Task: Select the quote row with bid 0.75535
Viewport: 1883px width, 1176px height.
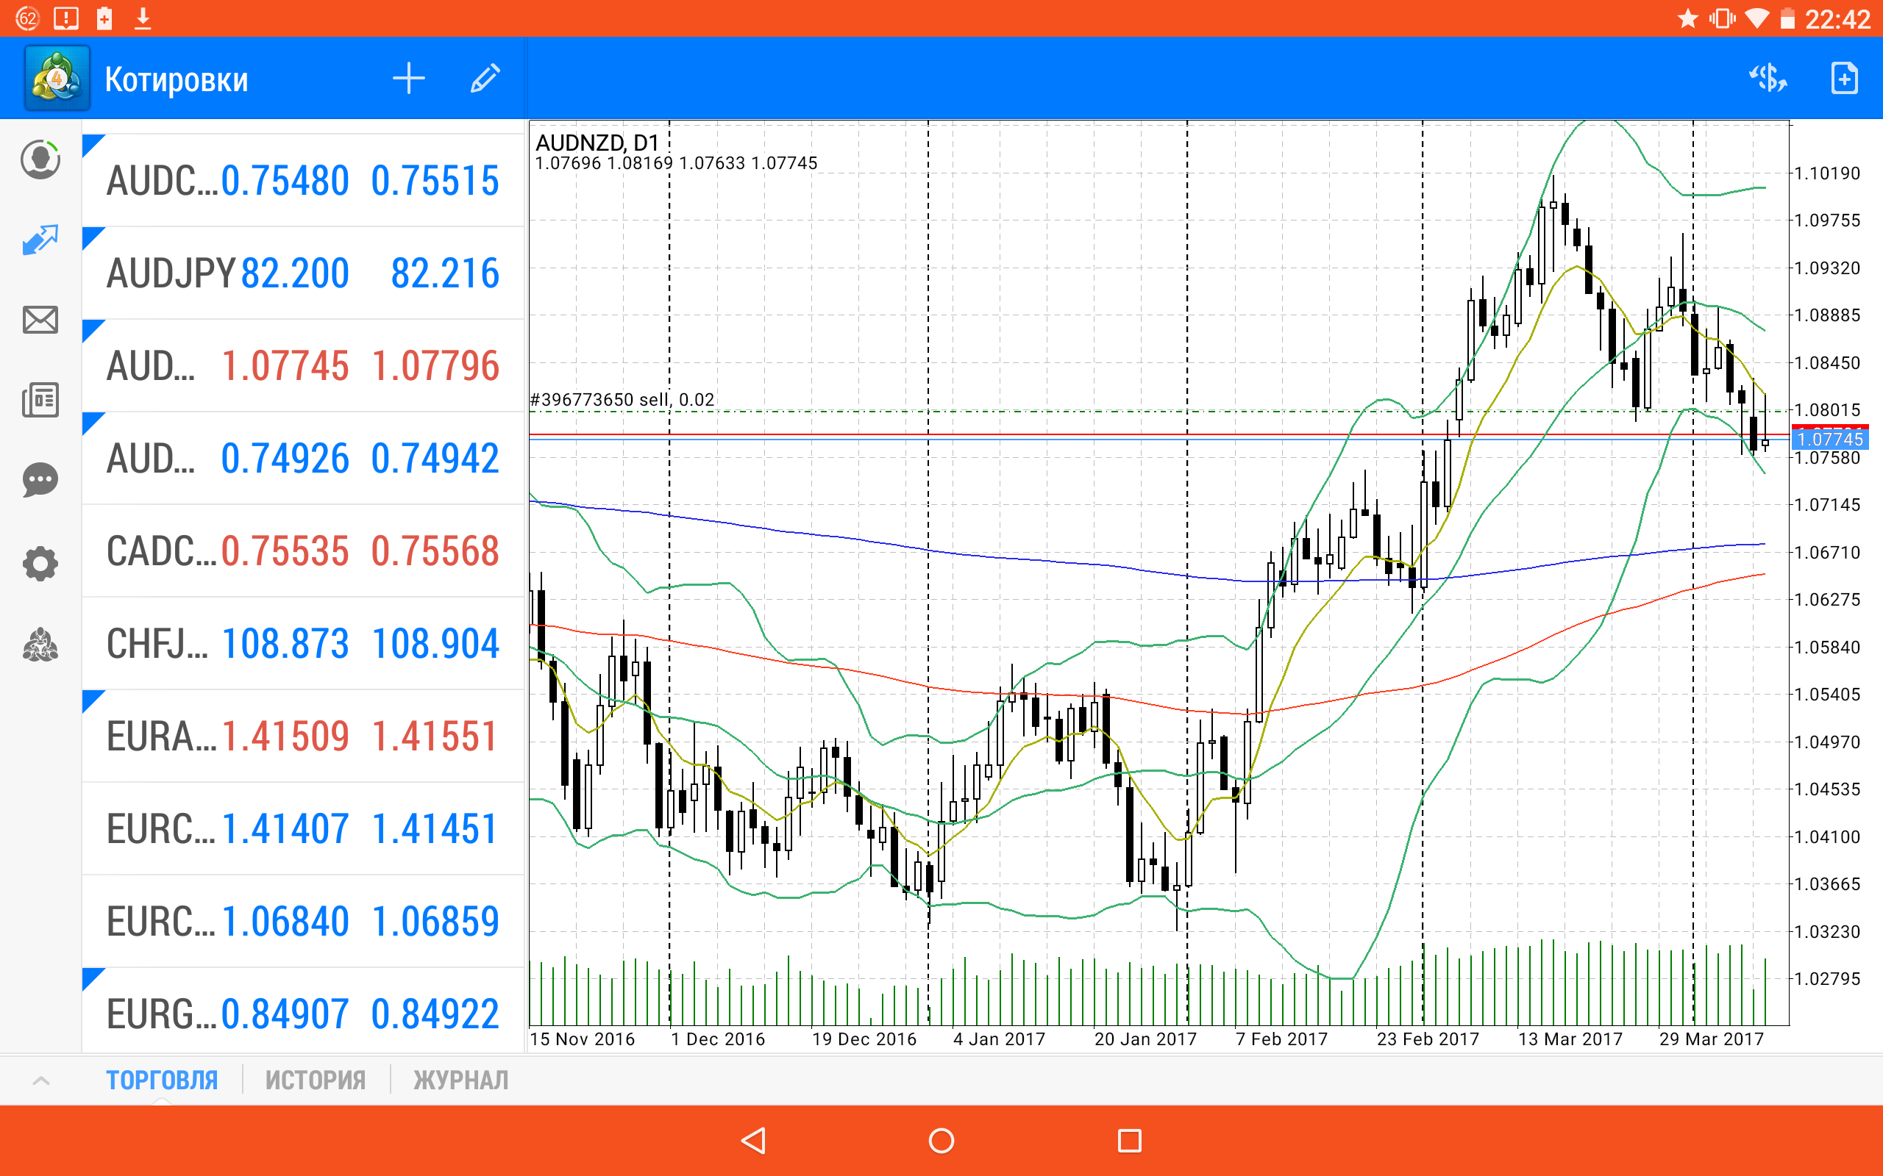Action: 304,551
